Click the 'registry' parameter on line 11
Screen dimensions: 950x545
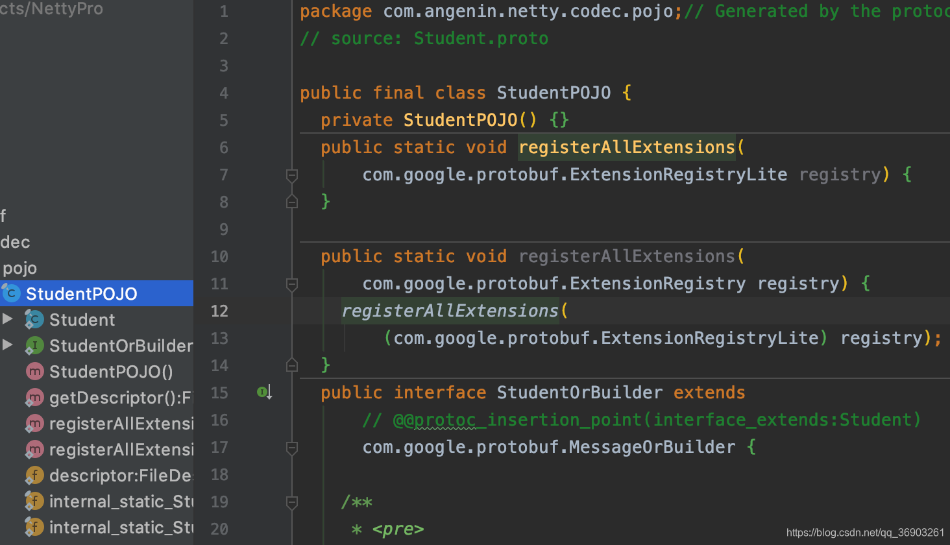[x=798, y=284]
